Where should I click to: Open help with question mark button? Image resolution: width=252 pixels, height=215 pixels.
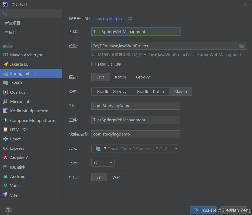tap(8, 210)
